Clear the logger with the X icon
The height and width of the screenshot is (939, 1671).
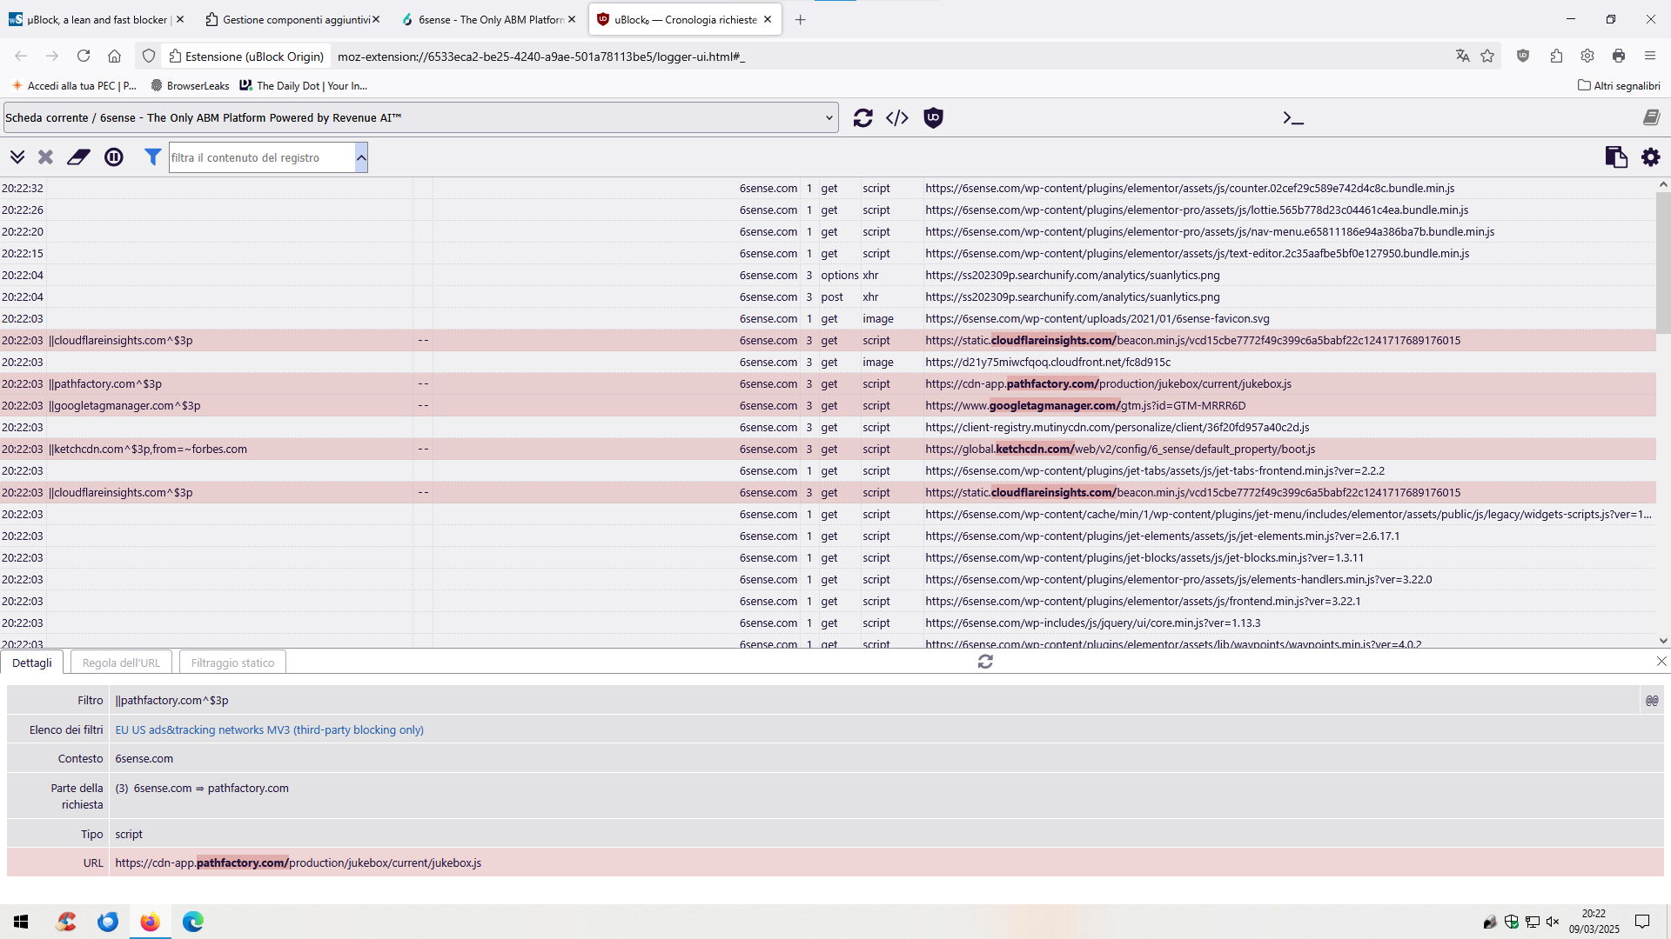45,157
